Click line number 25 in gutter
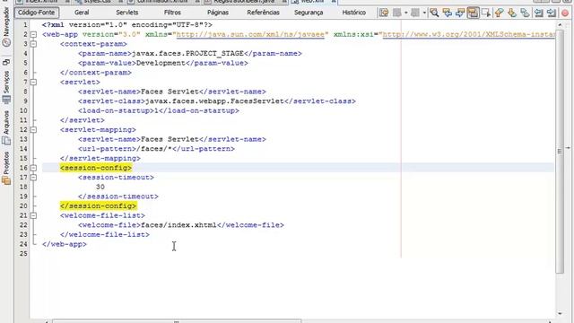This screenshot has height=323, width=574. click(x=23, y=253)
